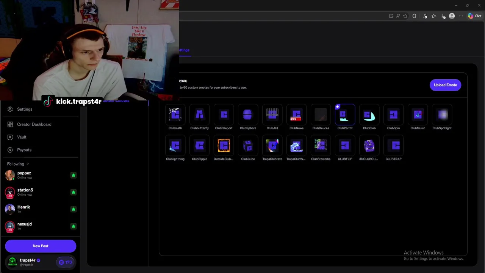Select the CLUBFLIP emote
The width and height of the screenshot is (485, 273).
coord(345,146)
